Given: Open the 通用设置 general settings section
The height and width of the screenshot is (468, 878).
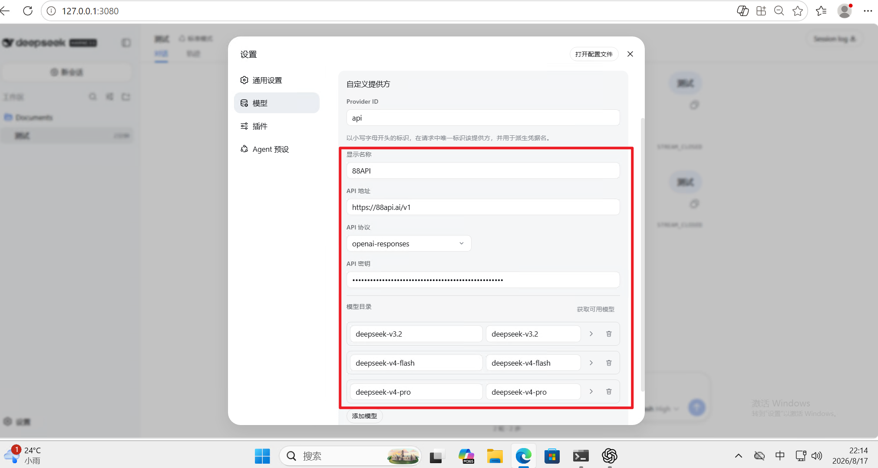Looking at the screenshot, I should click(277, 80).
